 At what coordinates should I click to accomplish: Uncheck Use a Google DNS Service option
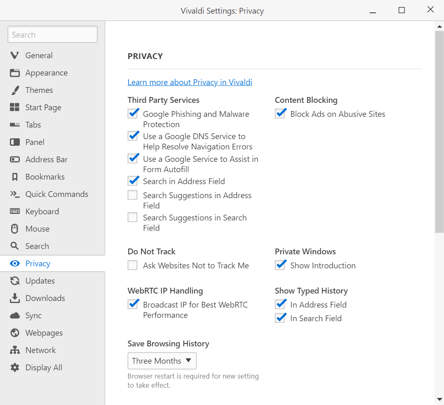(x=132, y=136)
